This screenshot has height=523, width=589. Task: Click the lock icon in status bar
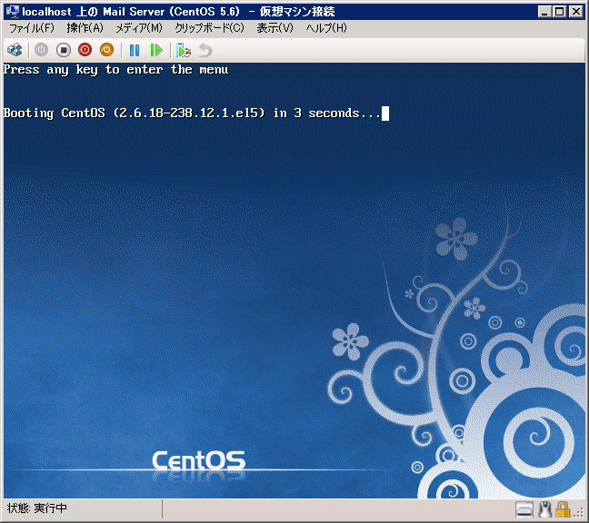[x=563, y=510]
